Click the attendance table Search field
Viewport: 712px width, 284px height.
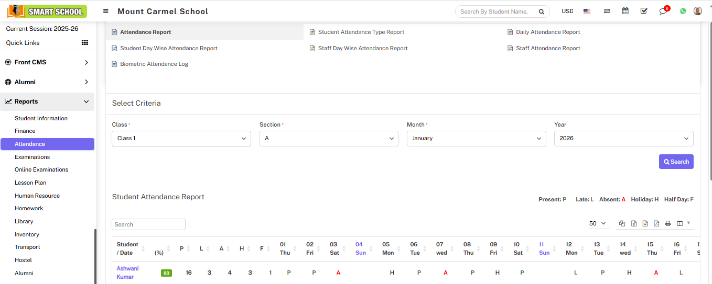(x=148, y=224)
